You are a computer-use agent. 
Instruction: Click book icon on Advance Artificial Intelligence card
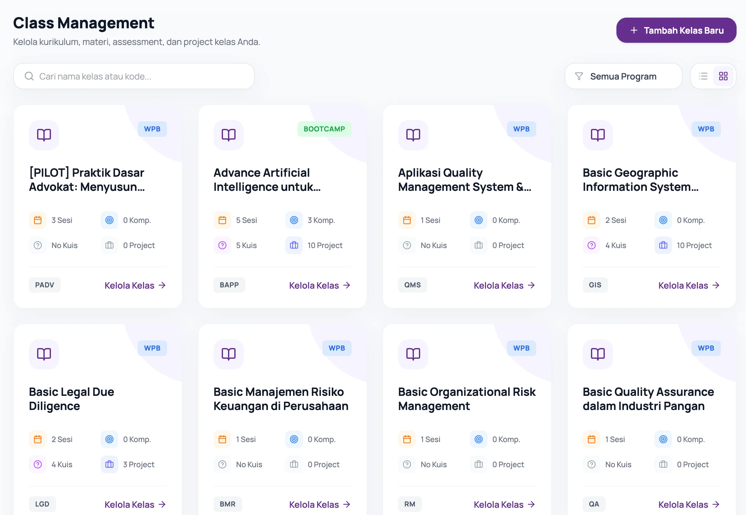[x=229, y=135]
